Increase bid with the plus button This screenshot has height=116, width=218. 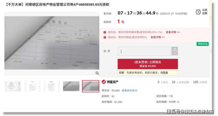[175, 49]
